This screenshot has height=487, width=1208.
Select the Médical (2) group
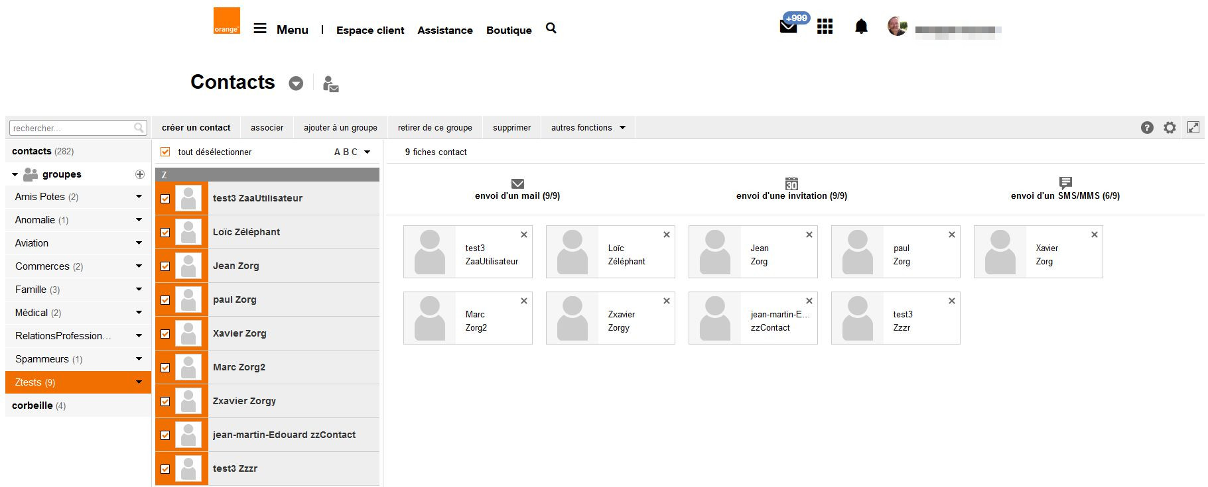(38, 313)
